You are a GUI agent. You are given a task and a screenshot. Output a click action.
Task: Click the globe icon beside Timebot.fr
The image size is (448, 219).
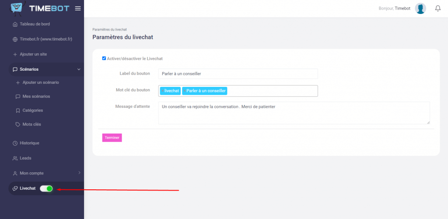[x=15, y=39]
